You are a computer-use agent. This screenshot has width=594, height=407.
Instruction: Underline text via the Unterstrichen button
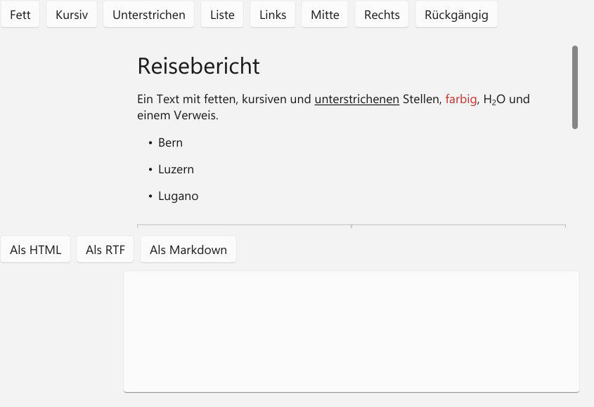[149, 15]
